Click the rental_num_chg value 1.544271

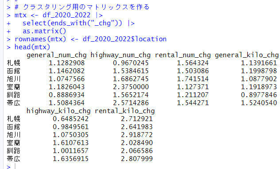193,103
